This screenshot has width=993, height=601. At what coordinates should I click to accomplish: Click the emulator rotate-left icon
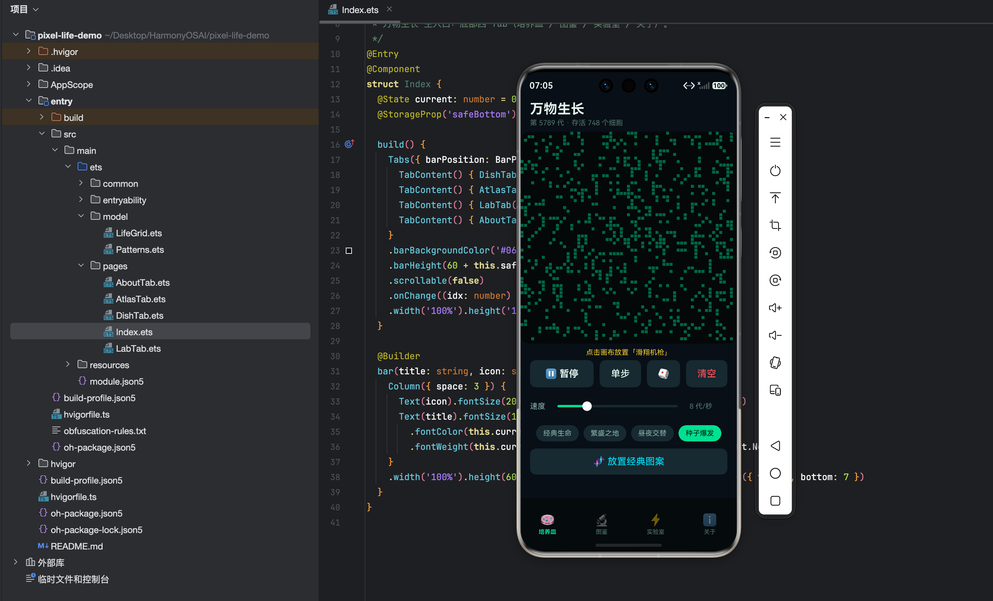point(775,253)
